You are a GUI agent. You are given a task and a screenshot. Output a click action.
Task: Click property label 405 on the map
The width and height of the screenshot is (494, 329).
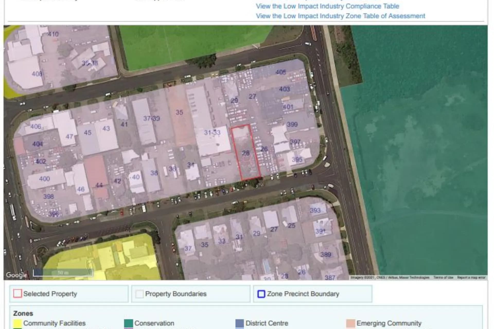click(x=281, y=72)
